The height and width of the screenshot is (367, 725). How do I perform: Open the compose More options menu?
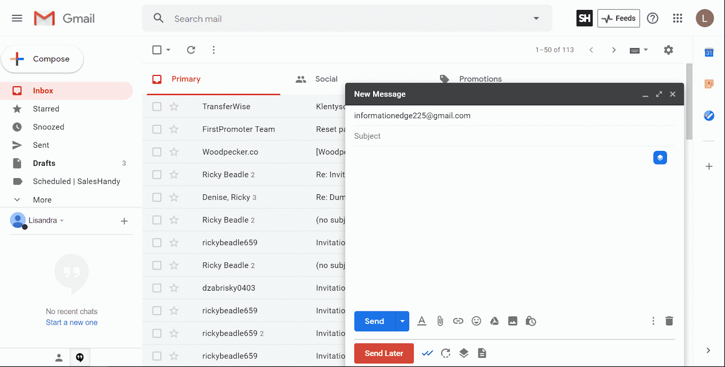(653, 321)
